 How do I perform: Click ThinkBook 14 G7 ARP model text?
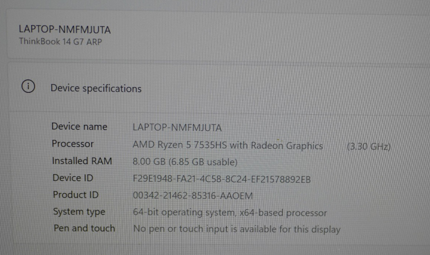click(60, 42)
